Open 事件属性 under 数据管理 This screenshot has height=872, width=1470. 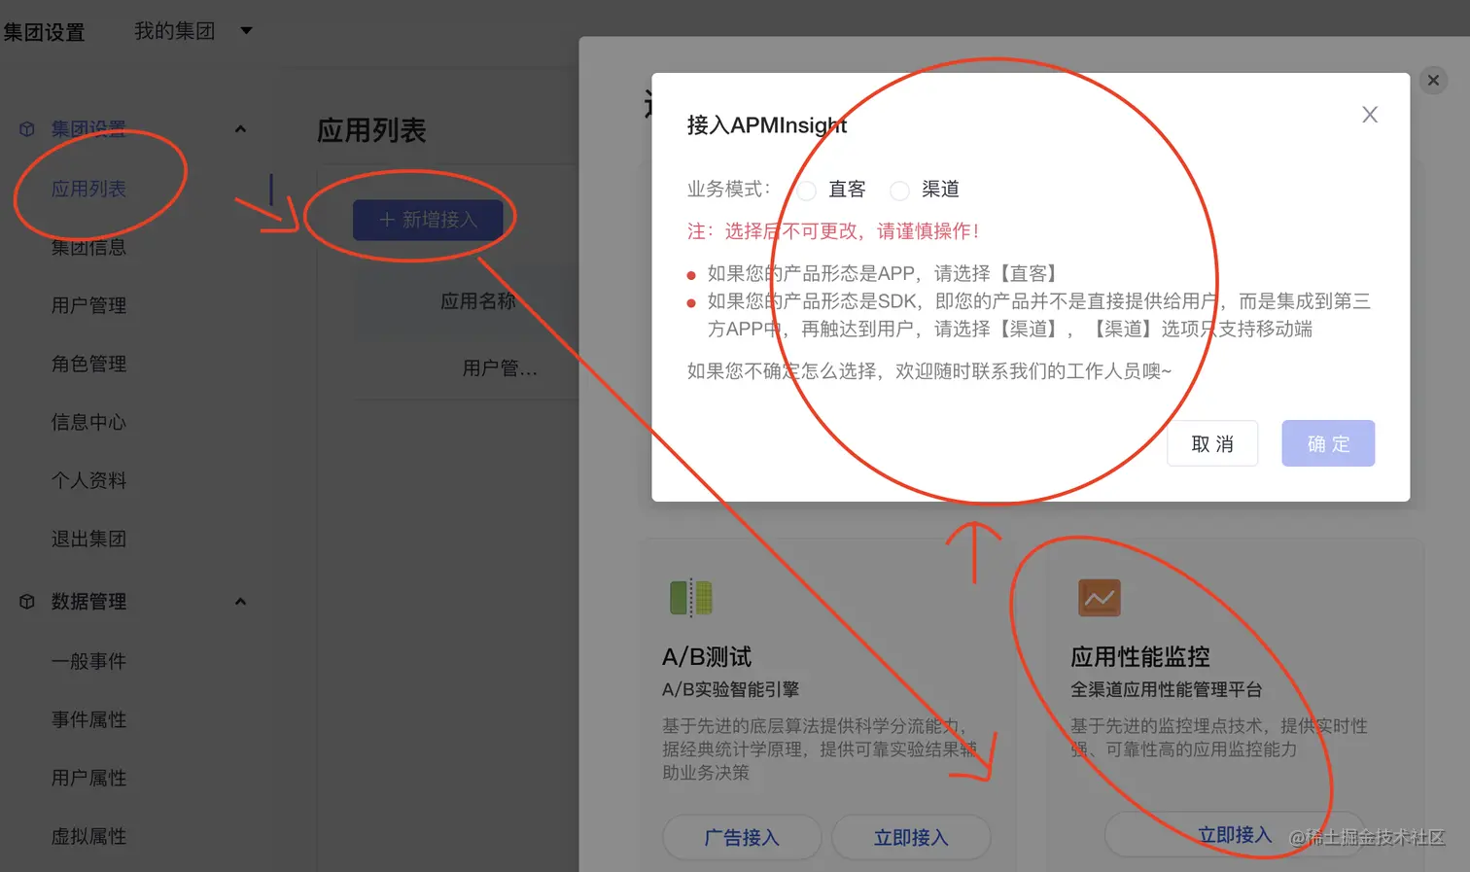88,719
